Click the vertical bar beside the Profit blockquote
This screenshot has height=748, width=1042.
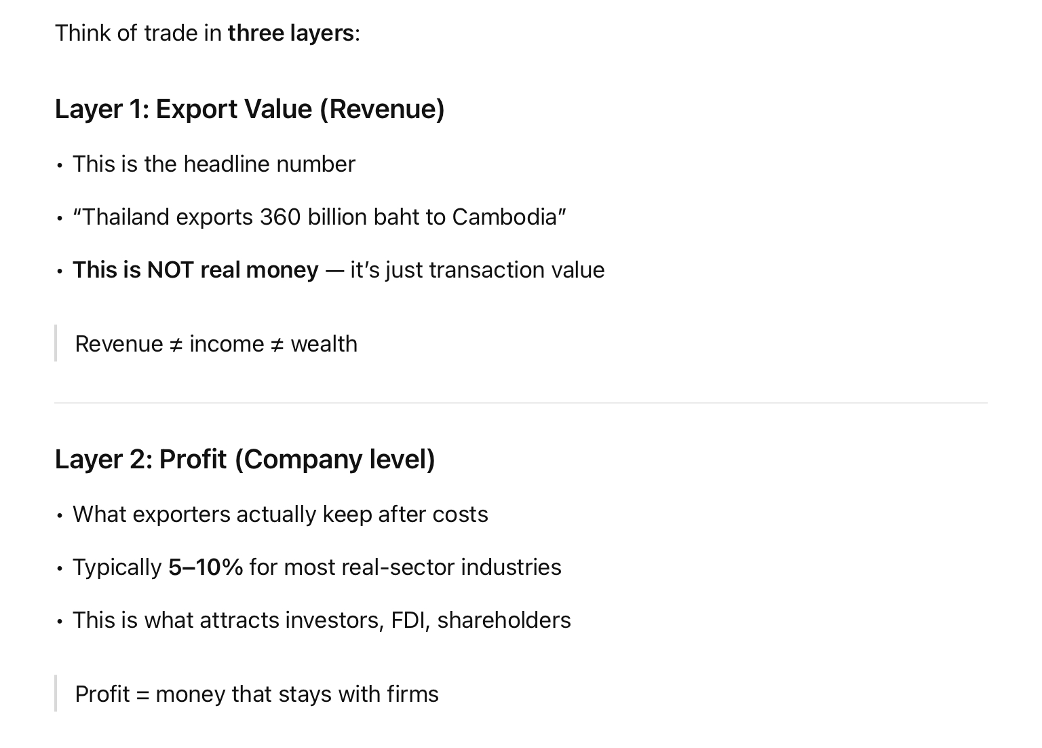[56, 693]
